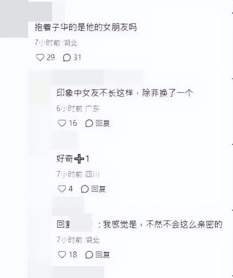233x278 pixels.
Task: Tap the reply bubble on the 四川 comment
Action: coord(85,189)
